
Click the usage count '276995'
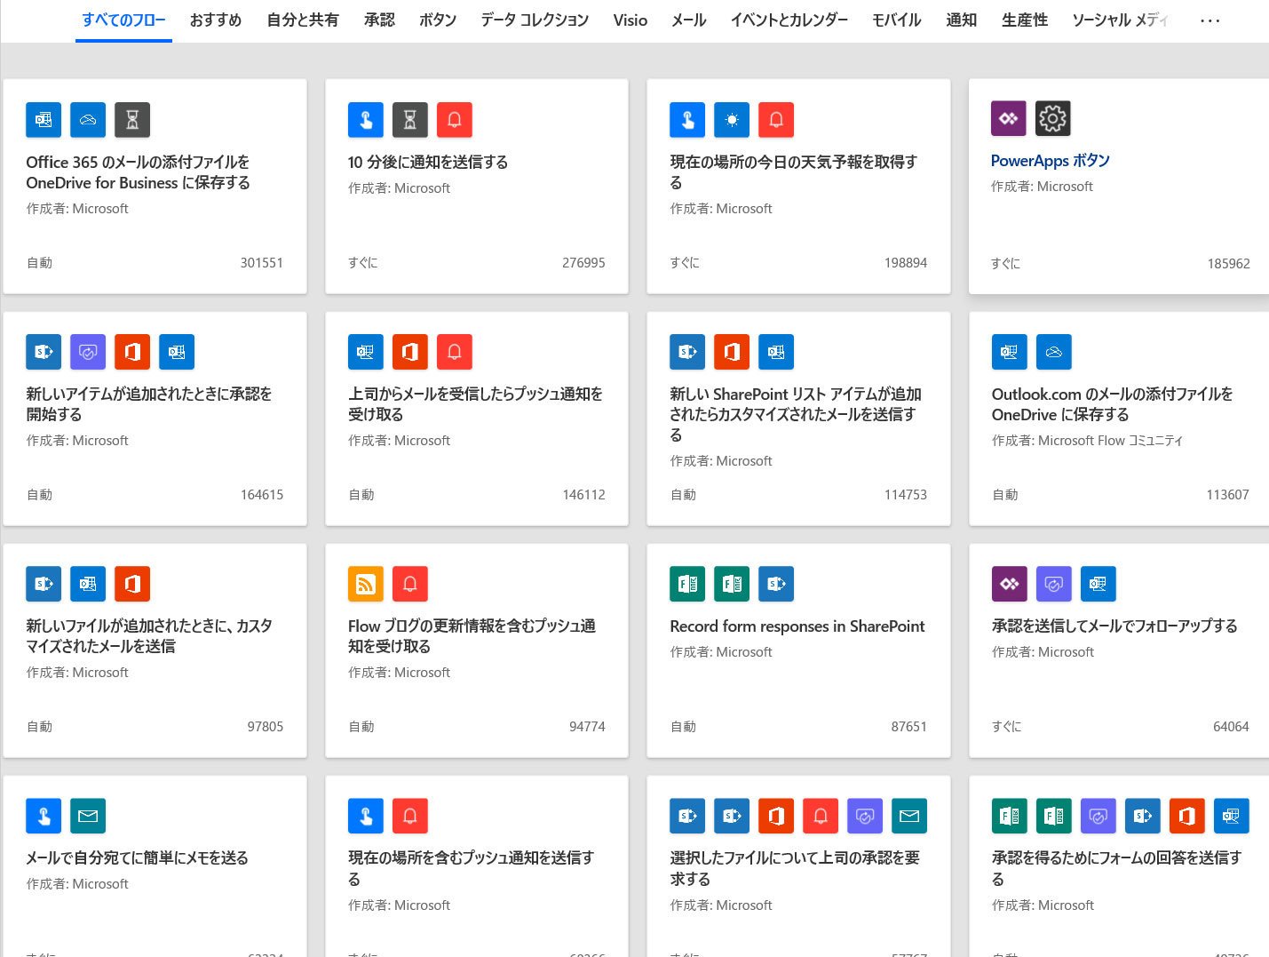click(583, 263)
